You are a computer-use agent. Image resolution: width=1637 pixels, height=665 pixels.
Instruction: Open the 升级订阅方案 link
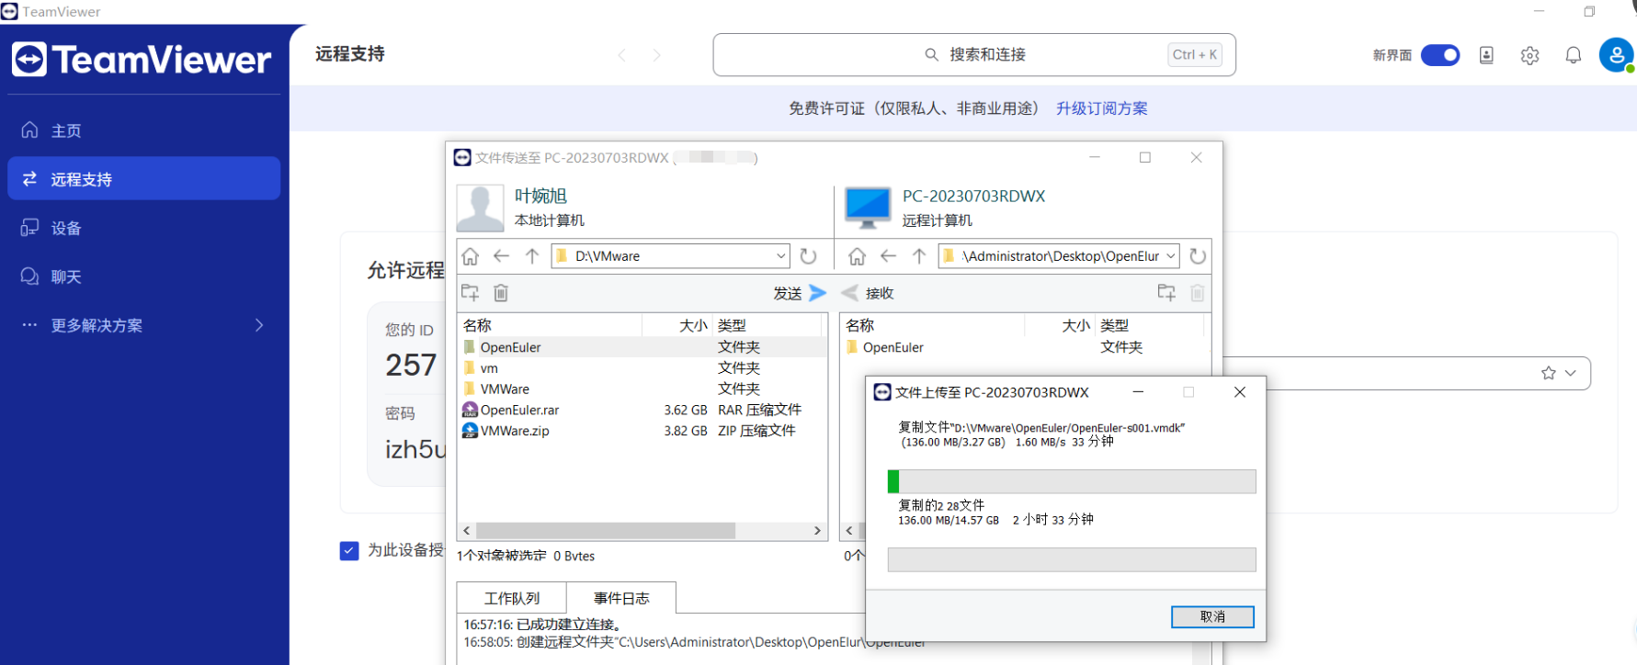pos(1101,108)
